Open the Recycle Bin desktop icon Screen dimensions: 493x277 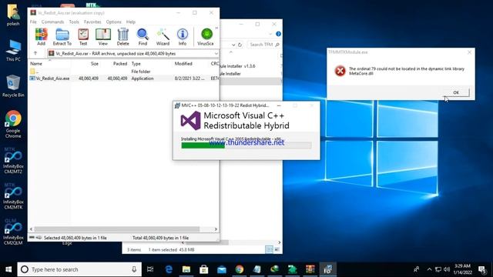coord(13,86)
